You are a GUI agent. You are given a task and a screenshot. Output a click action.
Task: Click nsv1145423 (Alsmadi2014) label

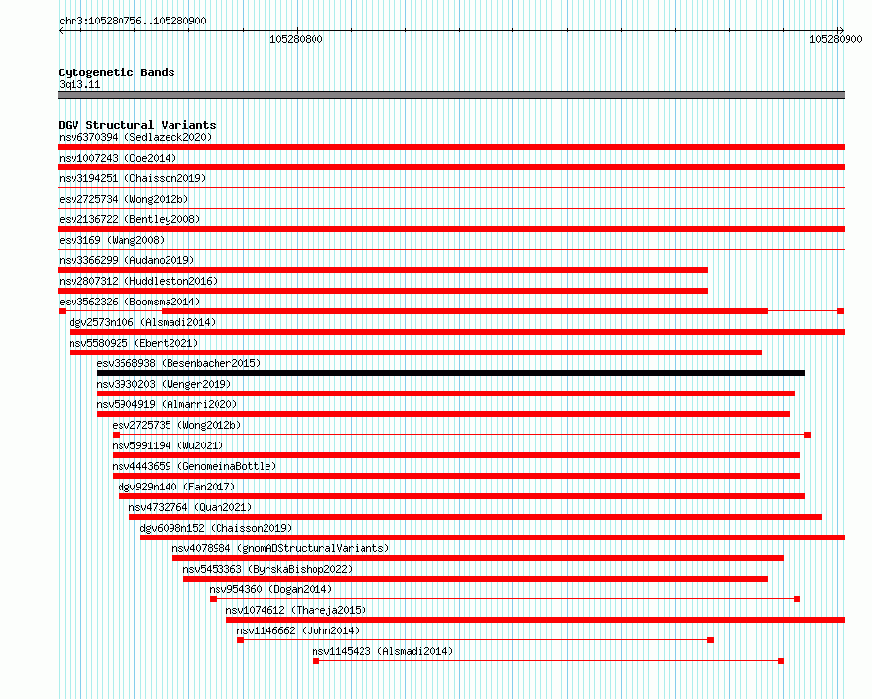pos(382,651)
